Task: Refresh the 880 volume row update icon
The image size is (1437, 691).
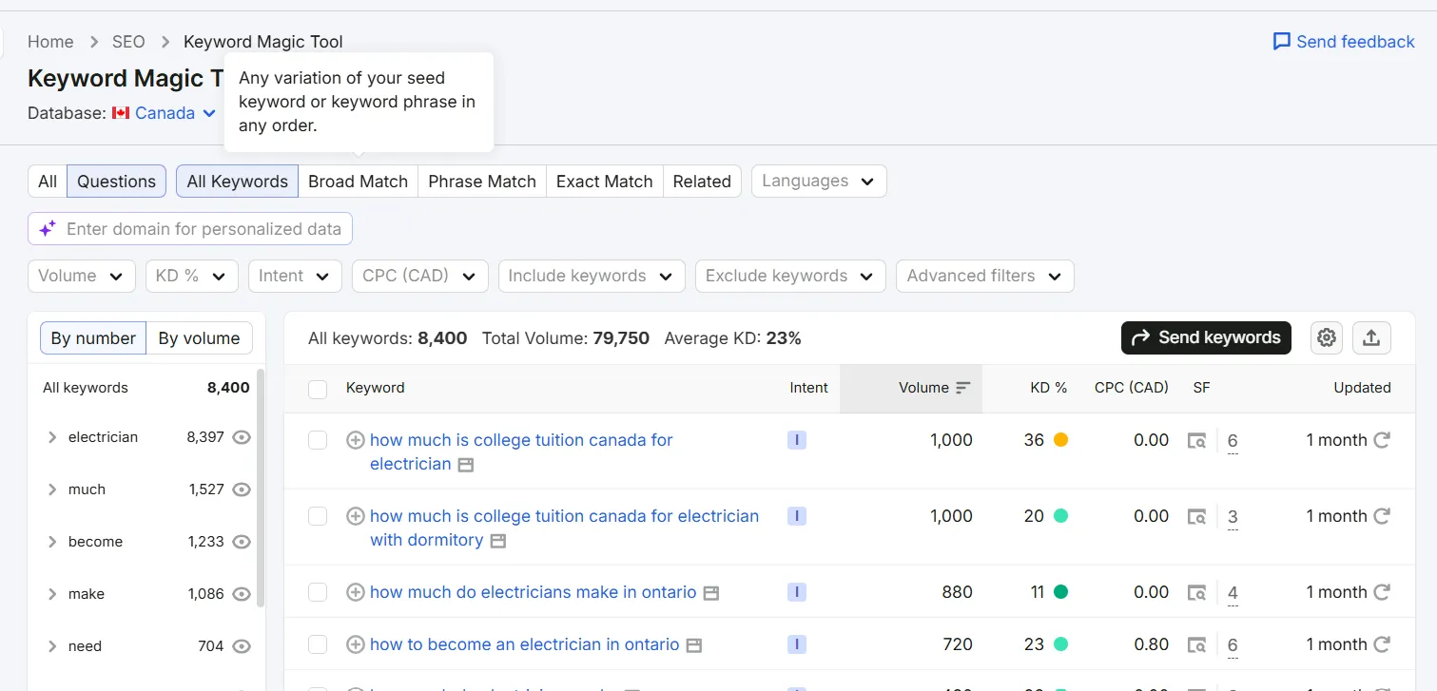Action: [1382, 592]
